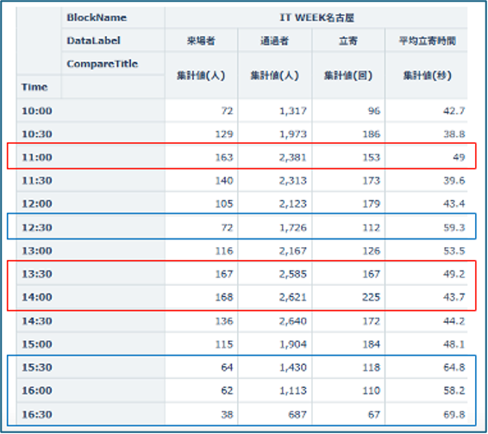The height and width of the screenshot is (434, 488).
Task: Click the BlockName header label
Action: click(97, 17)
